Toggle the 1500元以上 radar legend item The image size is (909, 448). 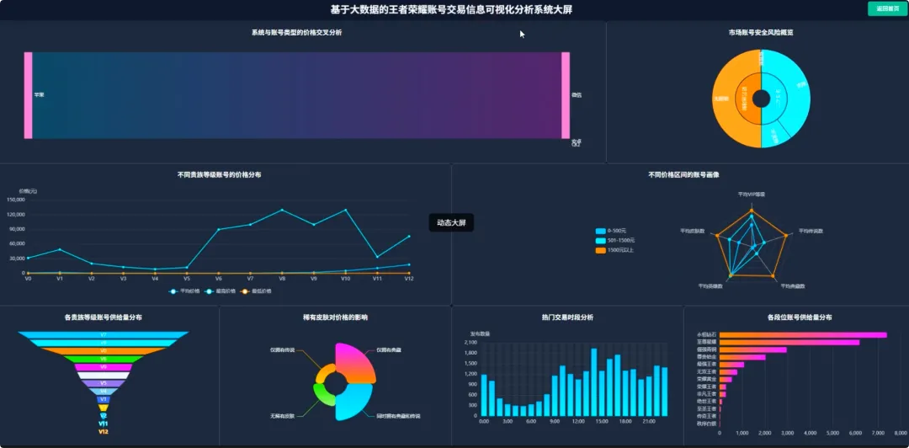pos(614,250)
